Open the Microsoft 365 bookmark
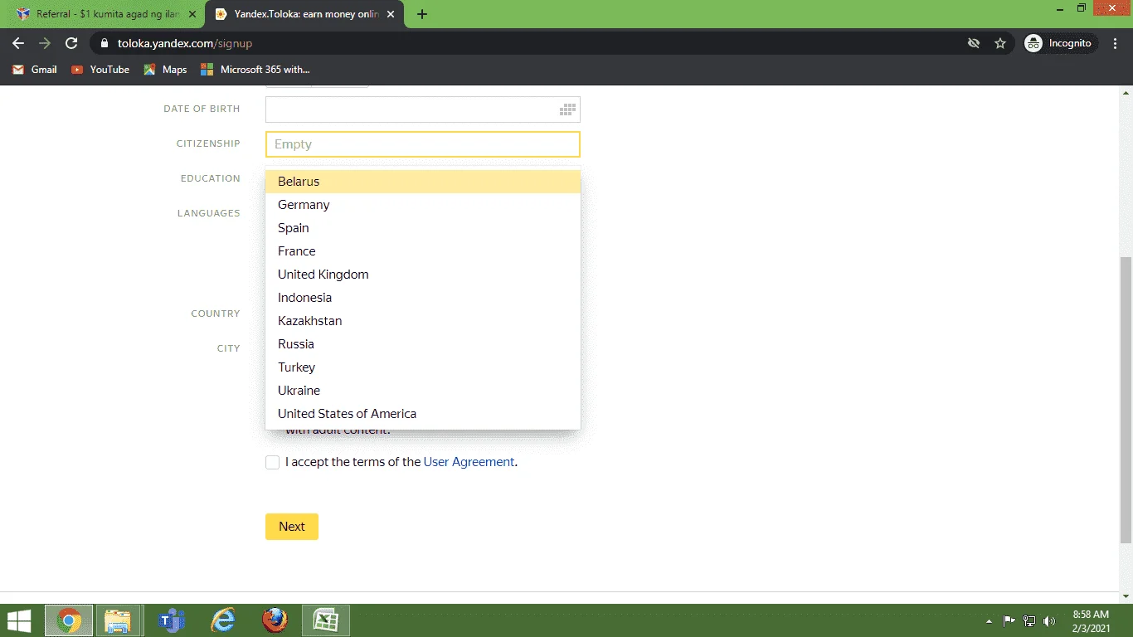Viewport: 1133px width, 637px height. click(x=255, y=70)
